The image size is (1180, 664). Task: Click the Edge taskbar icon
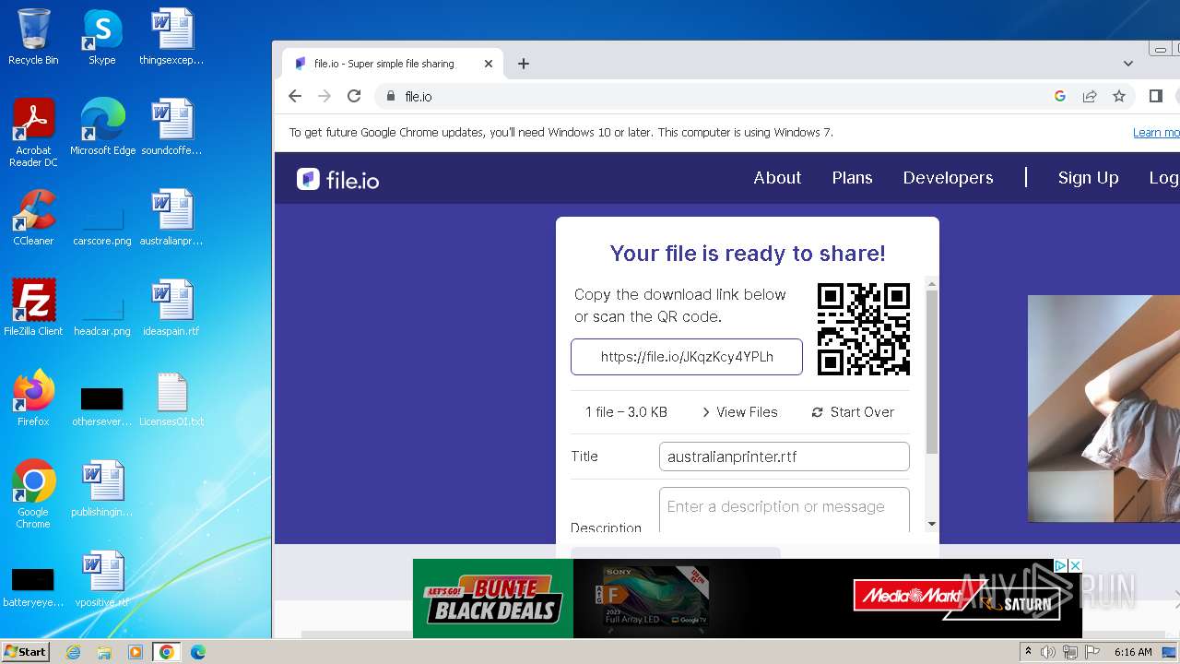tap(197, 652)
